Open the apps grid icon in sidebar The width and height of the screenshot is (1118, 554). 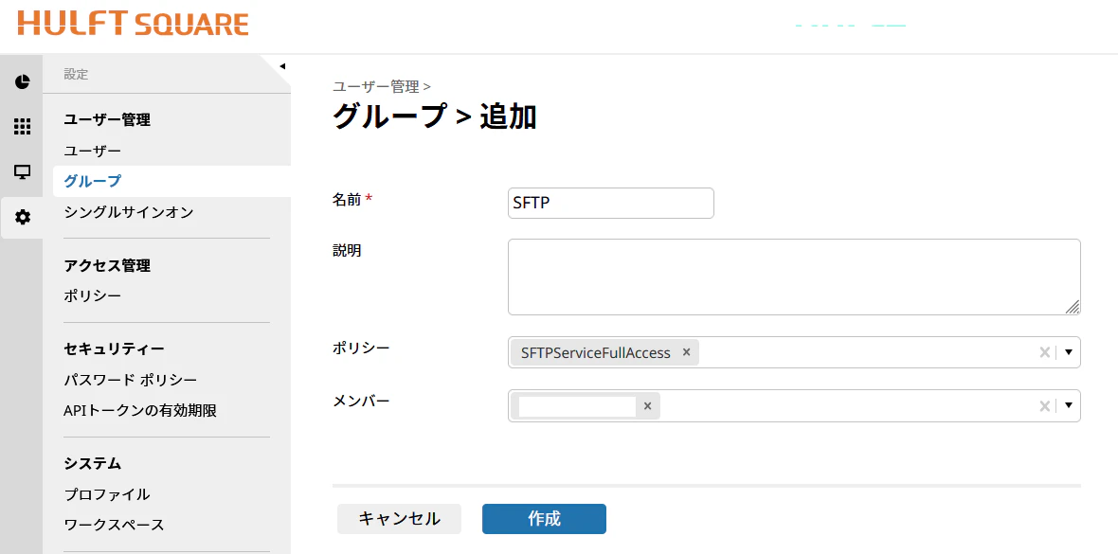point(22,127)
